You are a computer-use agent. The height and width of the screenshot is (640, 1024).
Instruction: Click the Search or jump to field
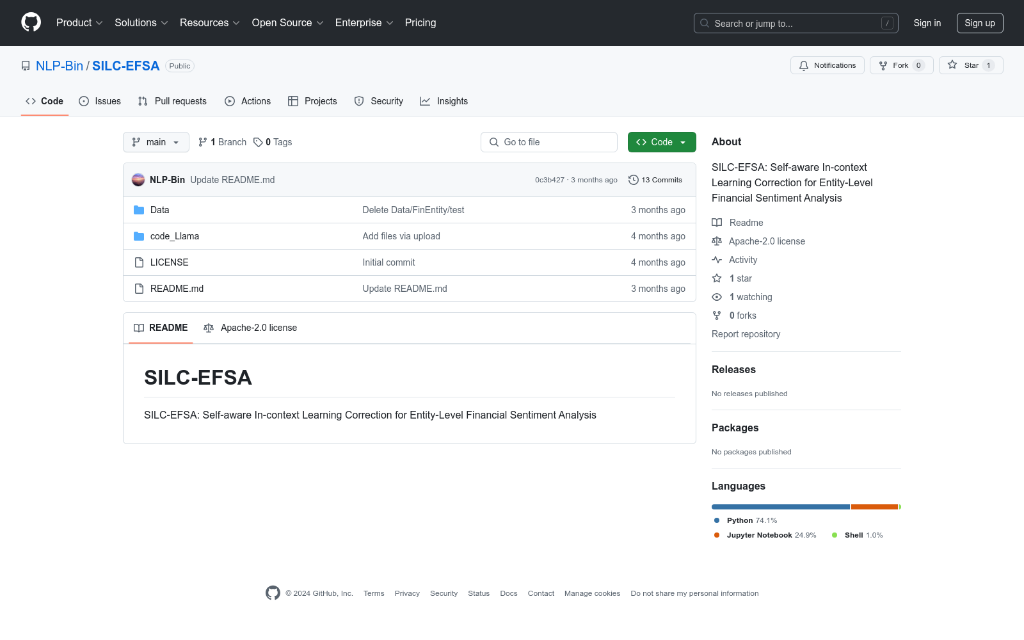coord(796,23)
